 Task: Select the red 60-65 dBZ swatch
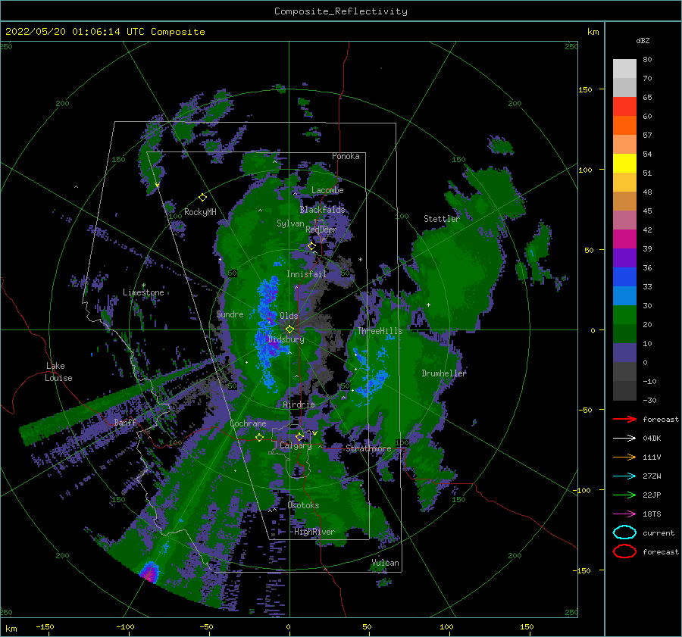[x=624, y=107]
